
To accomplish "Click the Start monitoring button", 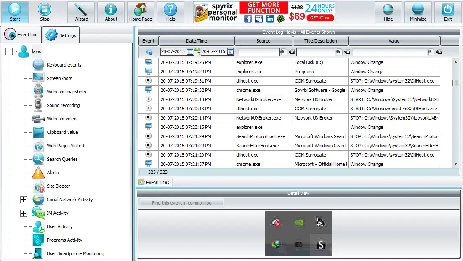I will pyautogui.click(x=15, y=12).
